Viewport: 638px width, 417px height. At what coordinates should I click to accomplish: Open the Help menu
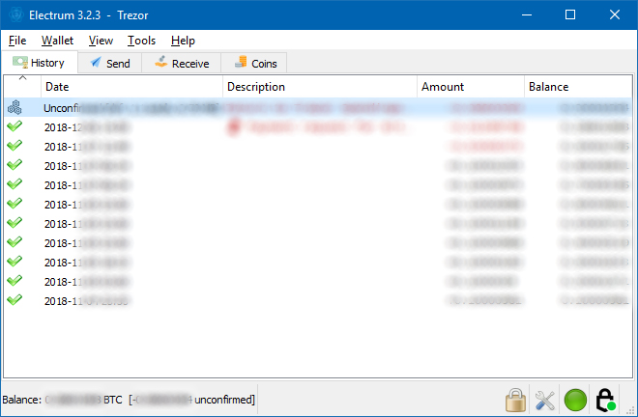(x=183, y=41)
